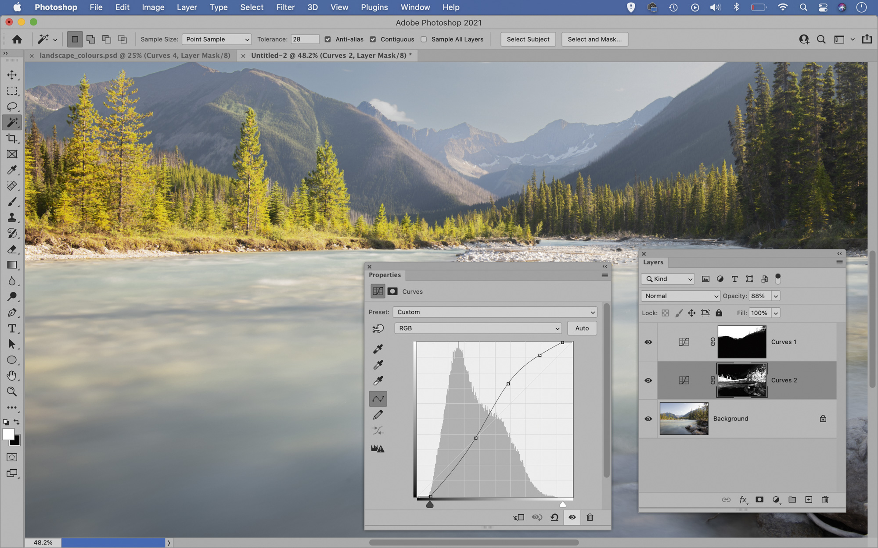Image resolution: width=878 pixels, height=548 pixels.
Task: Click the Select Subject button
Action: click(528, 39)
